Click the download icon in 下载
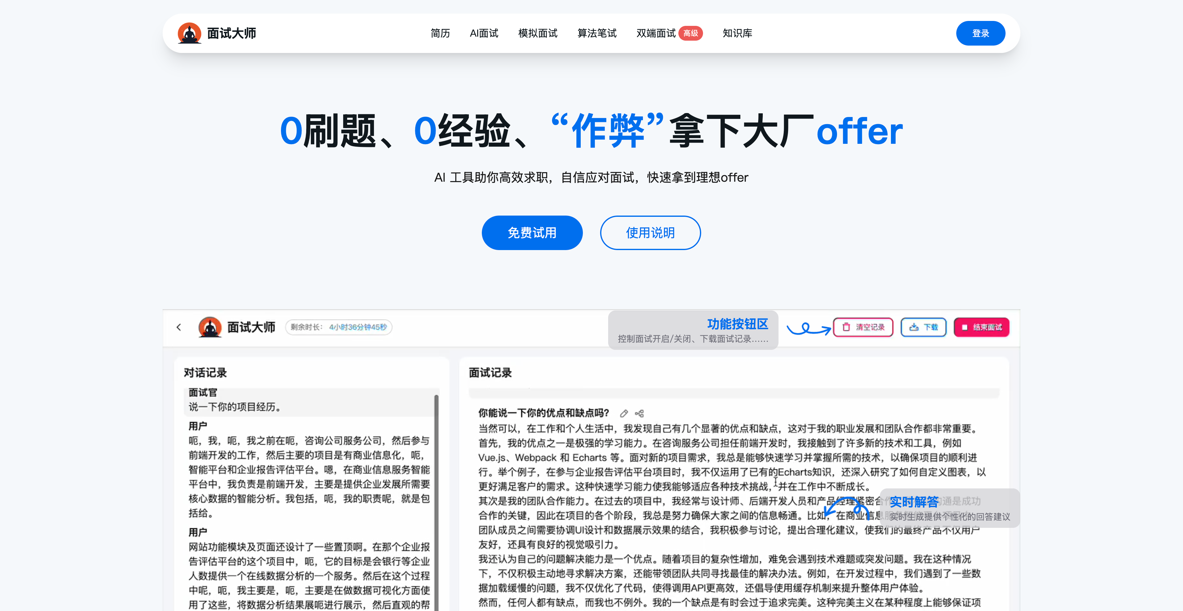The width and height of the screenshot is (1183, 611). pyautogui.click(x=914, y=327)
